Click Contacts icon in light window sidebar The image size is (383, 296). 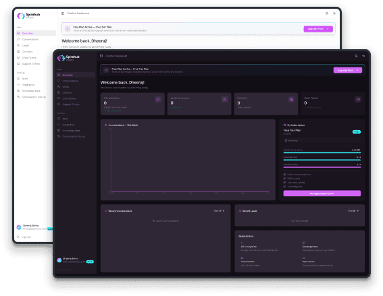pyautogui.click(x=18, y=51)
